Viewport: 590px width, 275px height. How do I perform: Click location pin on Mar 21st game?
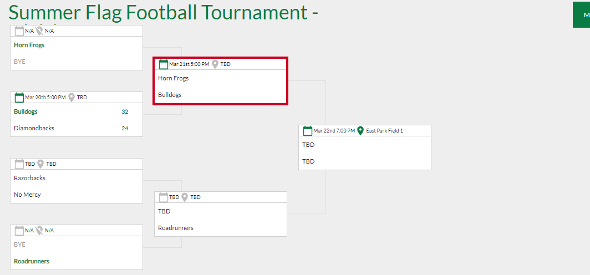coord(215,64)
